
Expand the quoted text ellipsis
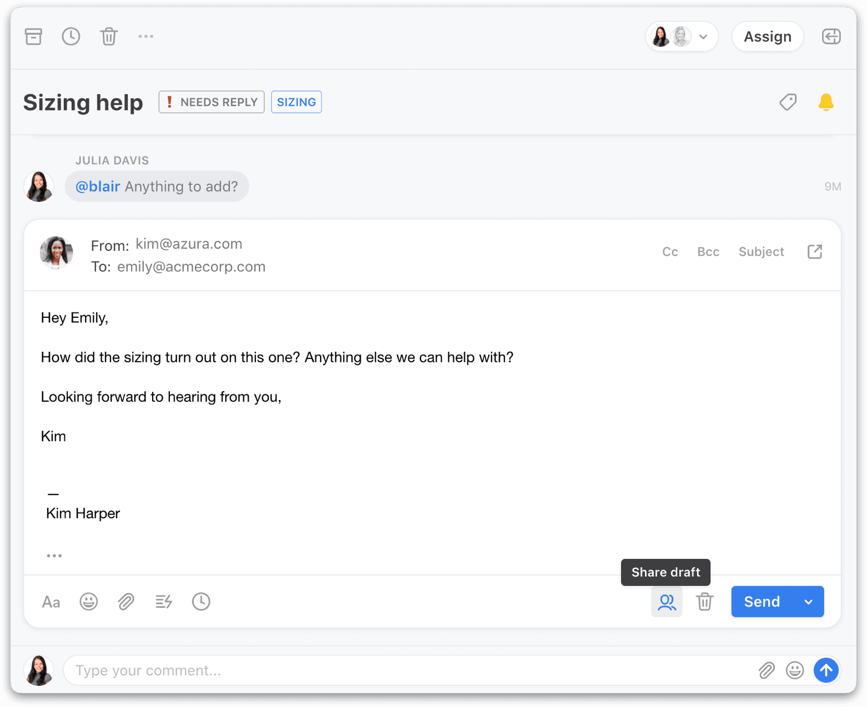click(54, 555)
